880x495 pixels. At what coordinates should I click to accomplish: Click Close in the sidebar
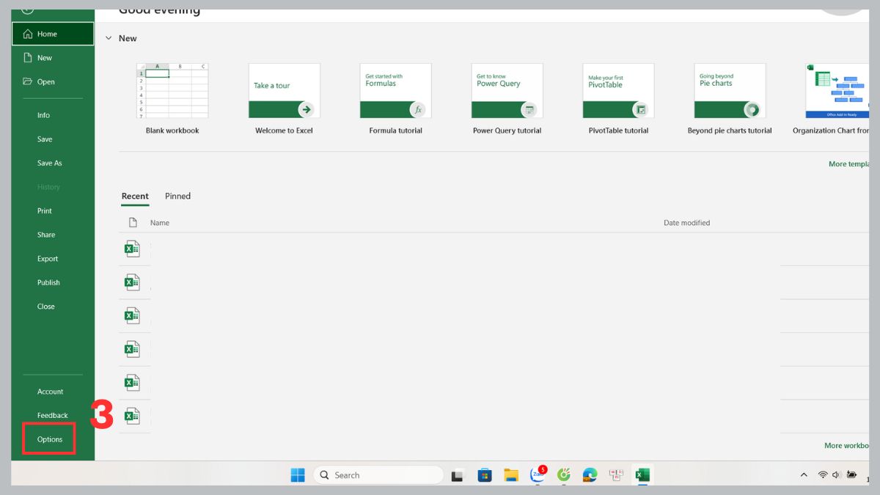click(x=46, y=307)
